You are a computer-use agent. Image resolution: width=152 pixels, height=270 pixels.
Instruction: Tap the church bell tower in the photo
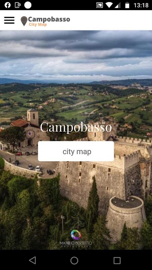(x=33, y=117)
